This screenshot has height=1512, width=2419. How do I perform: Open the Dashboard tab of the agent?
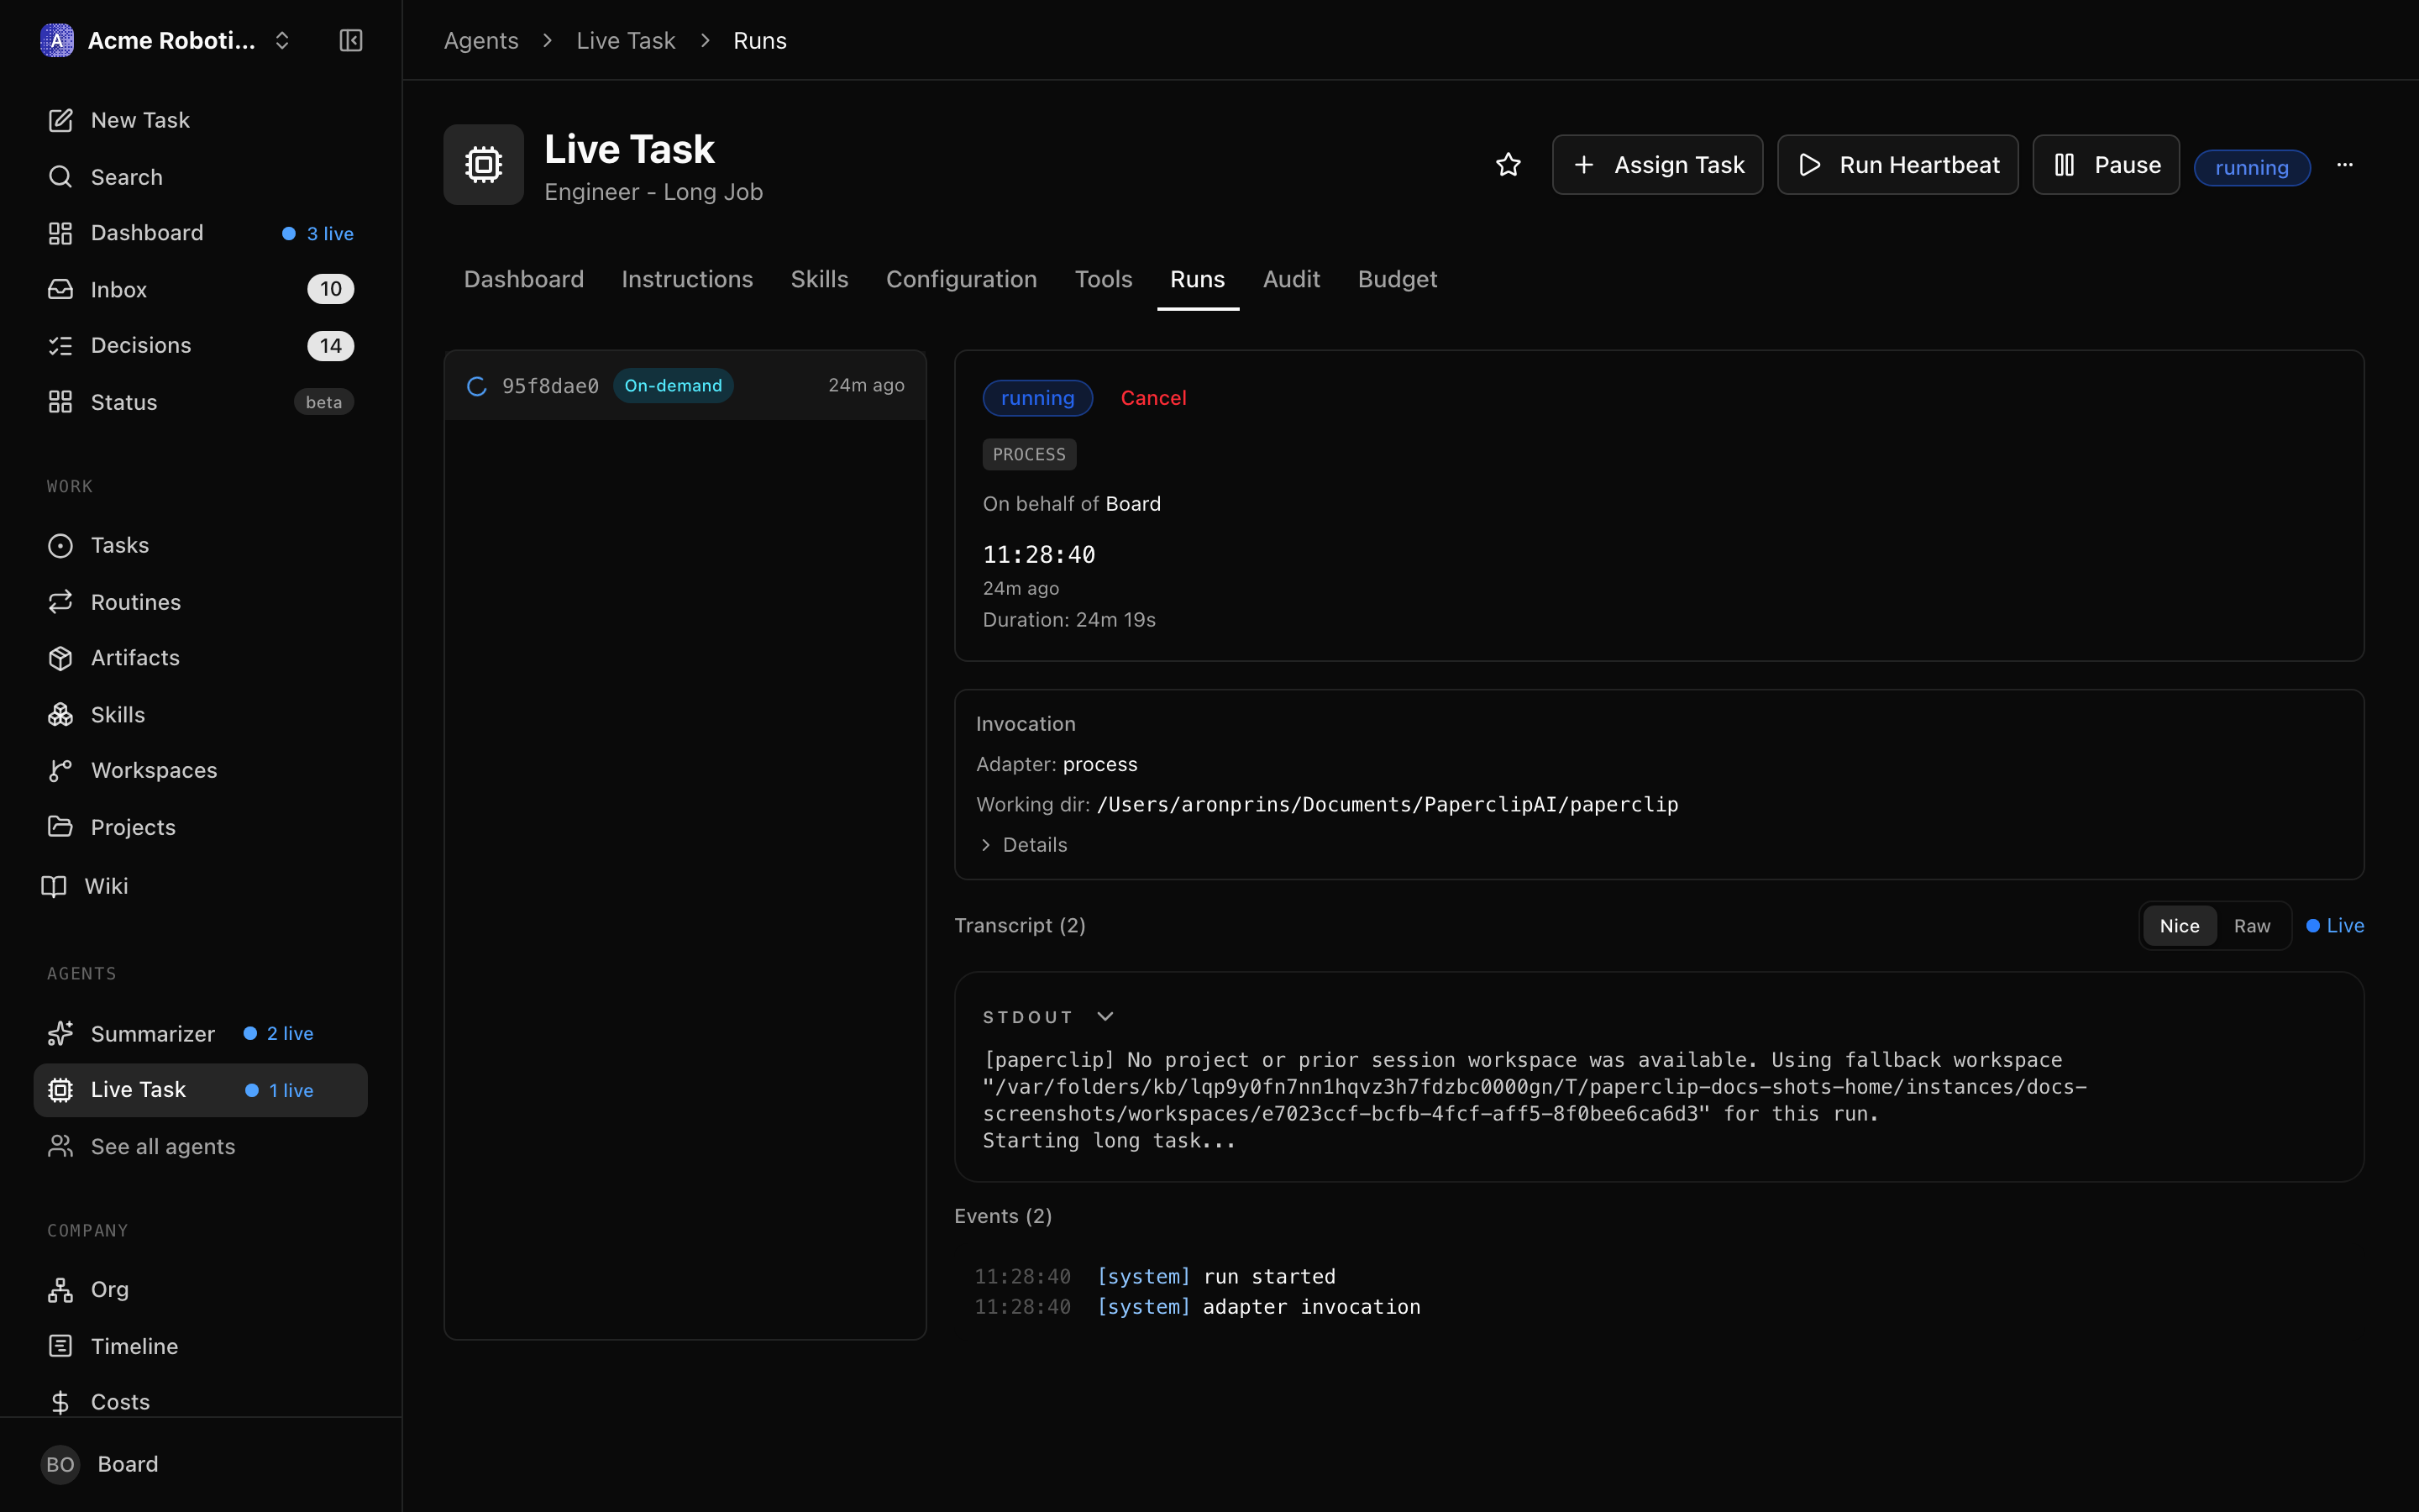(x=524, y=279)
